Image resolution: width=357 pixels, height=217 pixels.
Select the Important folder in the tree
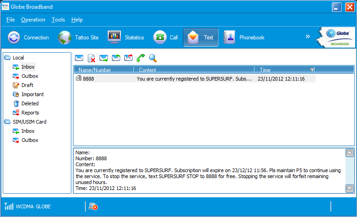pos(32,94)
